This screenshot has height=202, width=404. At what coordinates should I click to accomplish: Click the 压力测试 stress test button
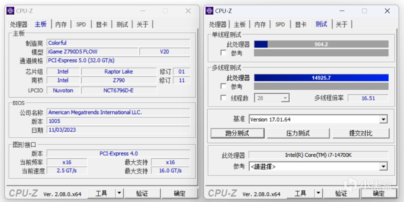pos(298,133)
